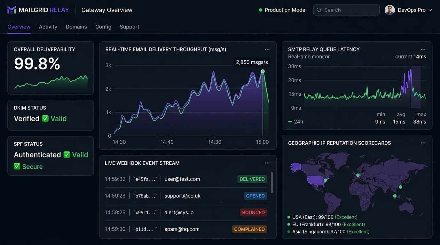Expand the DevOps Pro account dropdown
440x245 pixels.
(x=430, y=10)
